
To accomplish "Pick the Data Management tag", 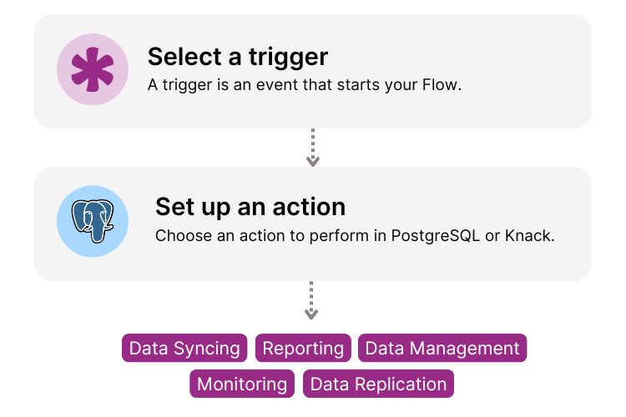I will (x=442, y=348).
